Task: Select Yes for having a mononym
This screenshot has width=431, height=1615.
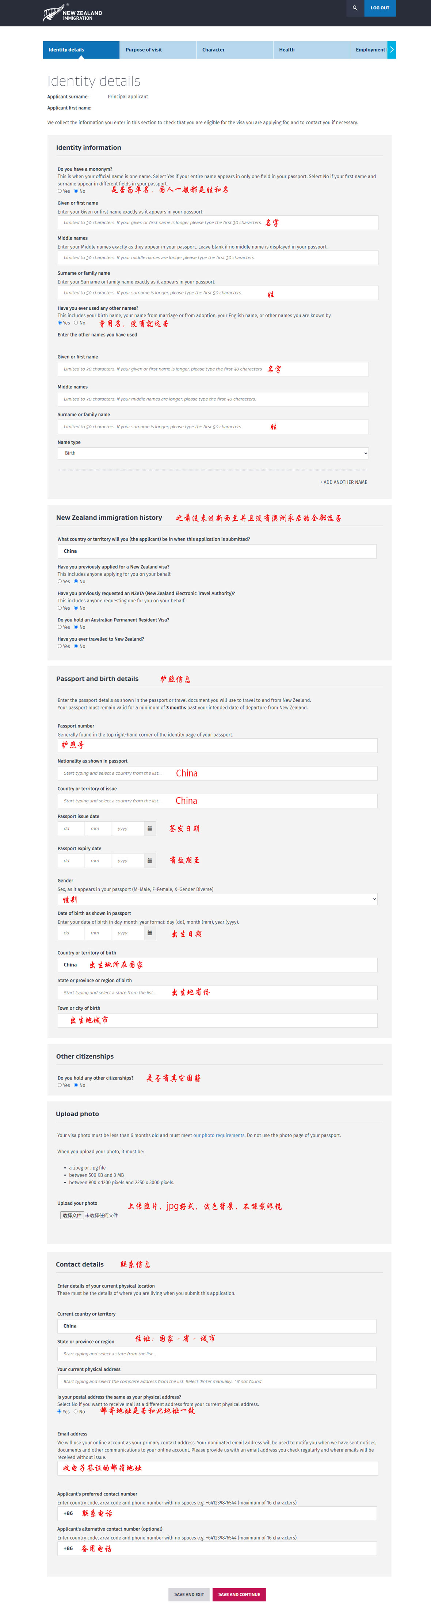Action: click(60, 191)
